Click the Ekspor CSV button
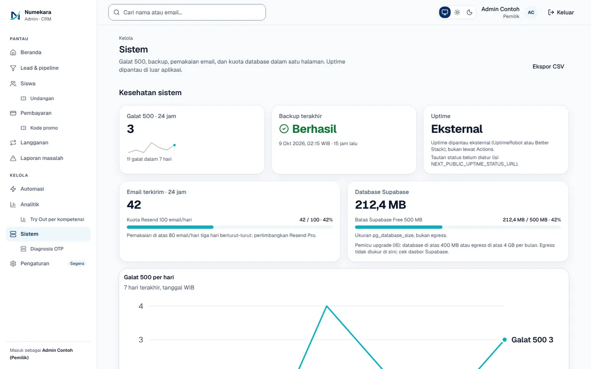This screenshot has width=591, height=369. 548,66
